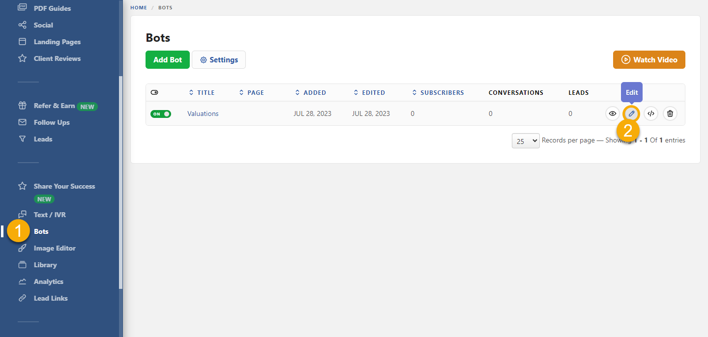Screen dimensions: 708x337
Task: Click the embed code icon for Valuations
Action: 651,113
